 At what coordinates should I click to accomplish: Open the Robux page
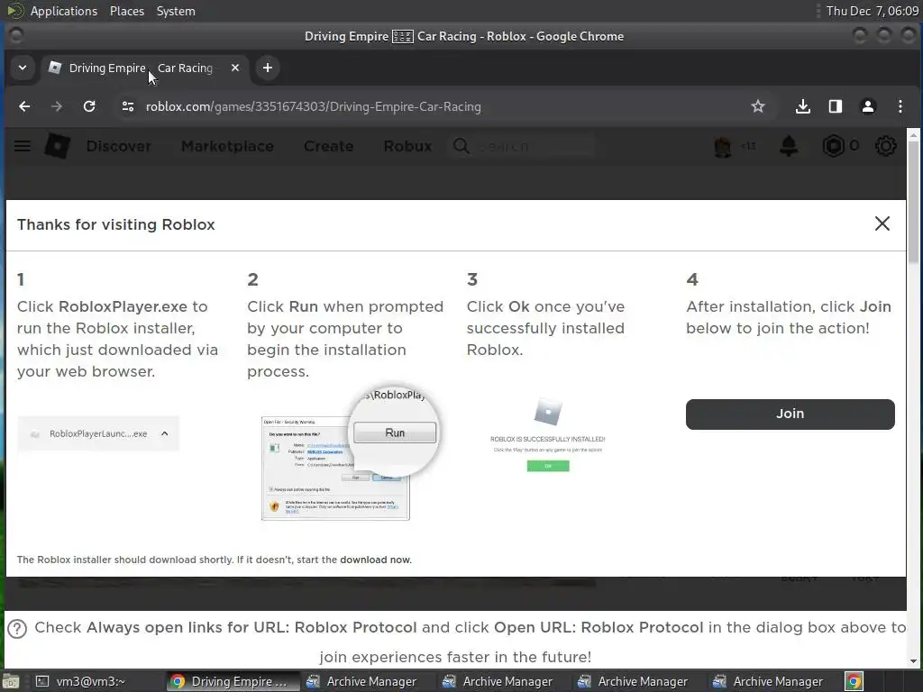click(407, 146)
